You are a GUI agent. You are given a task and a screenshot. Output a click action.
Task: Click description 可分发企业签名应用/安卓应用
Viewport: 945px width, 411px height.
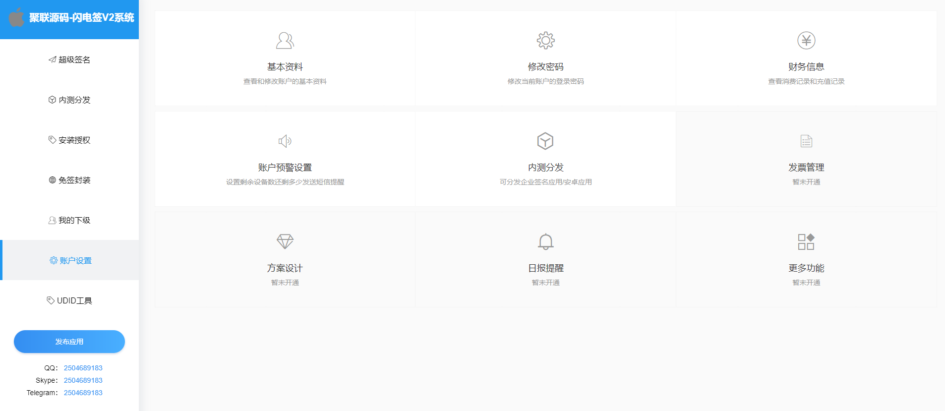546,182
